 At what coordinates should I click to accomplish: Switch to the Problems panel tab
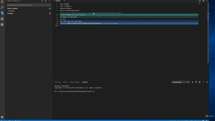point(57,82)
